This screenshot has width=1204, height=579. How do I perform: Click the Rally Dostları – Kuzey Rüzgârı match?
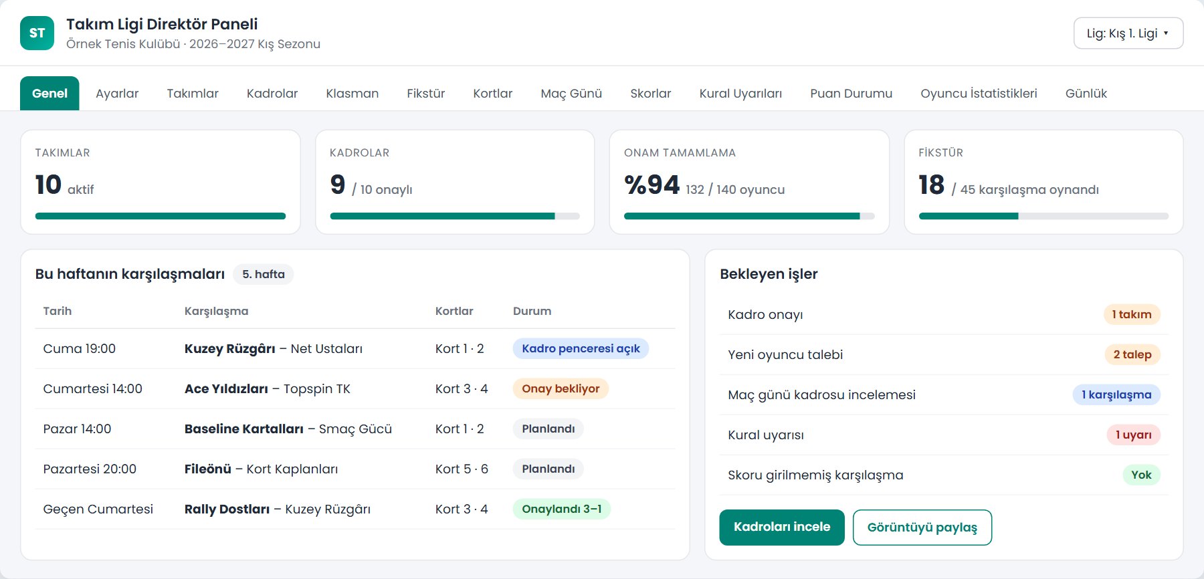point(278,509)
